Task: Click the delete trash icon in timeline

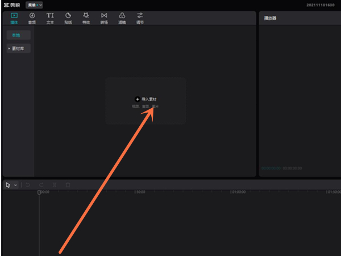Action: [x=68, y=185]
